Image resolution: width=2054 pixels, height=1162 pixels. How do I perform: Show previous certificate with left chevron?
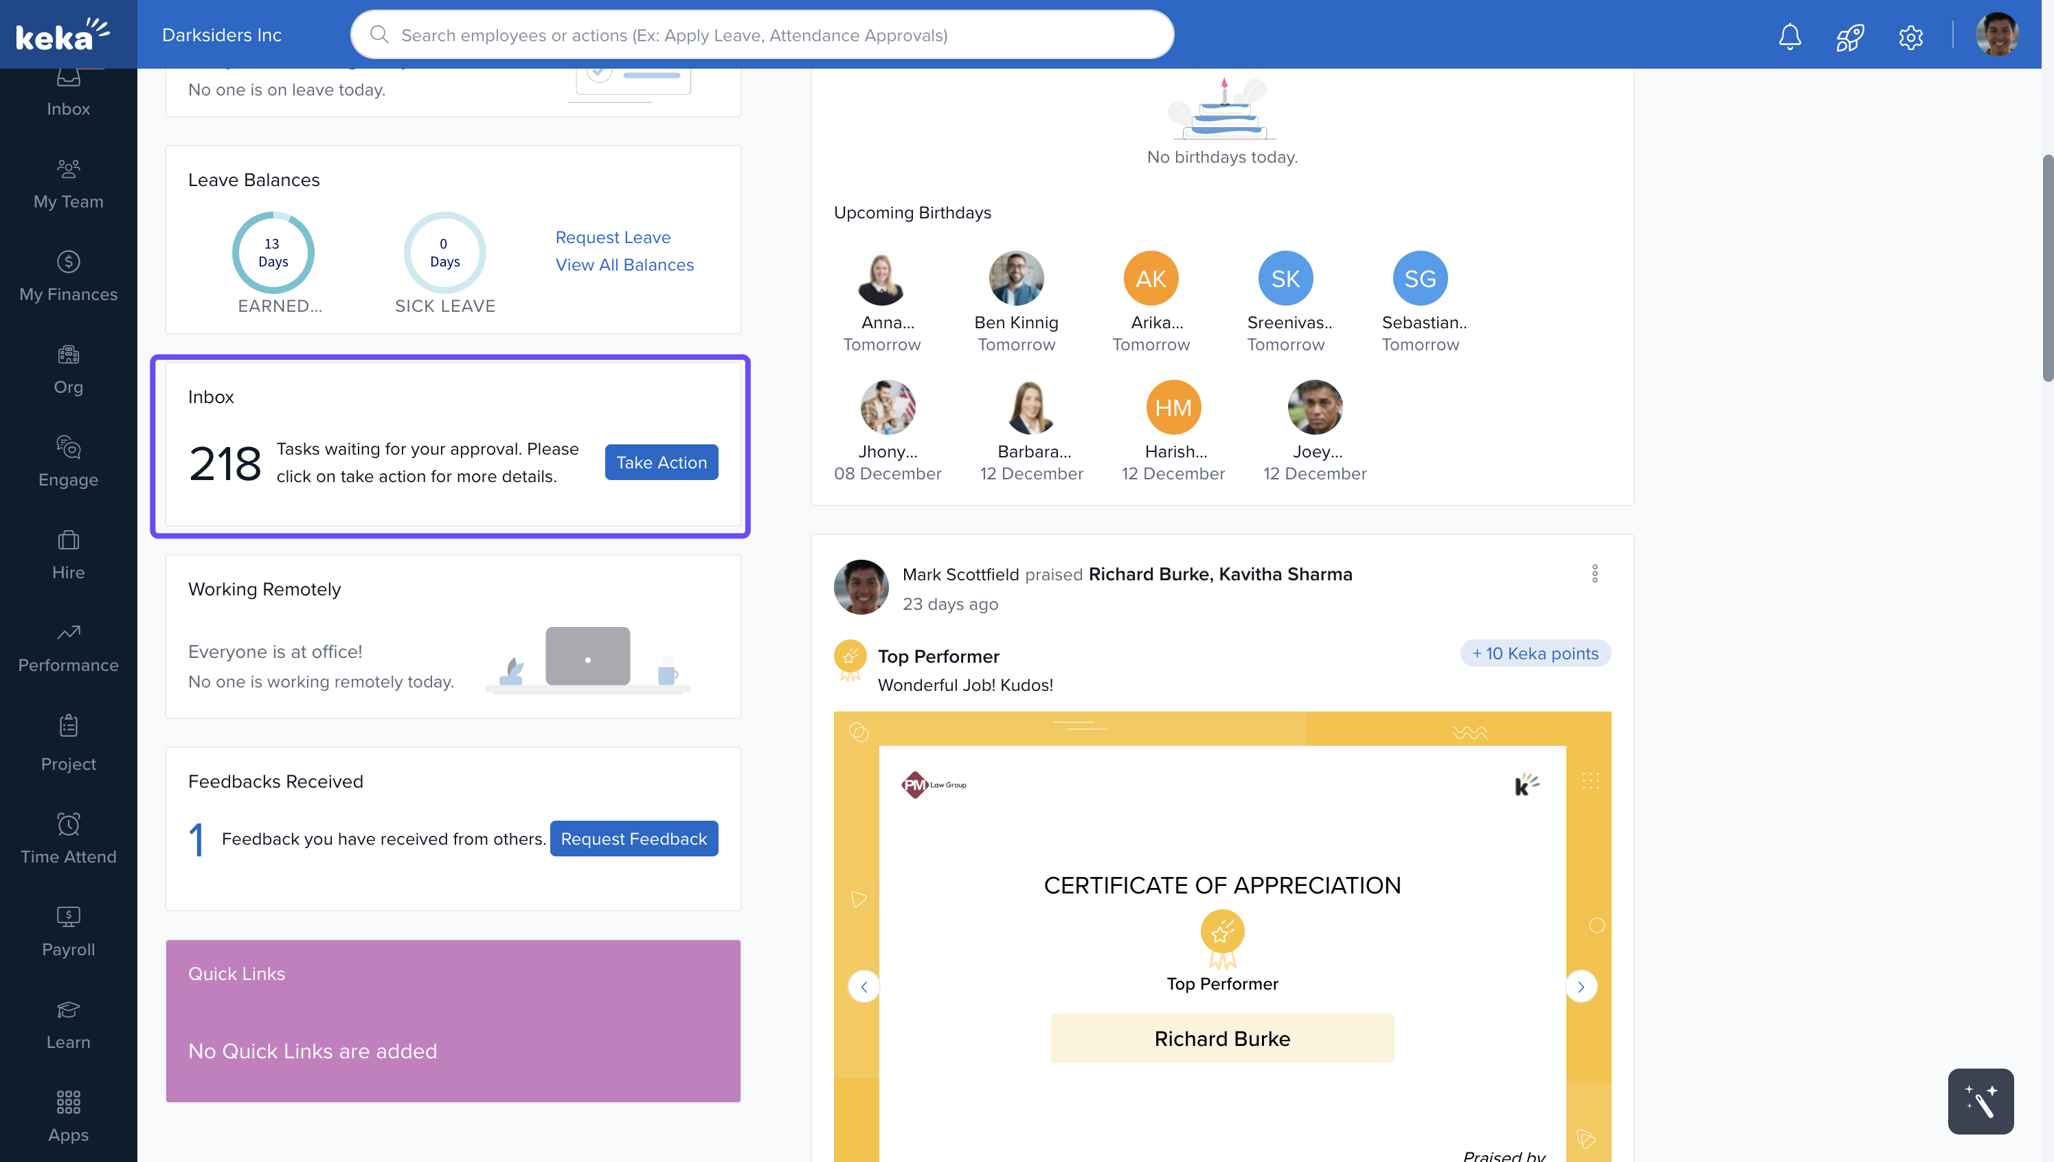click(x=864, y=986)
